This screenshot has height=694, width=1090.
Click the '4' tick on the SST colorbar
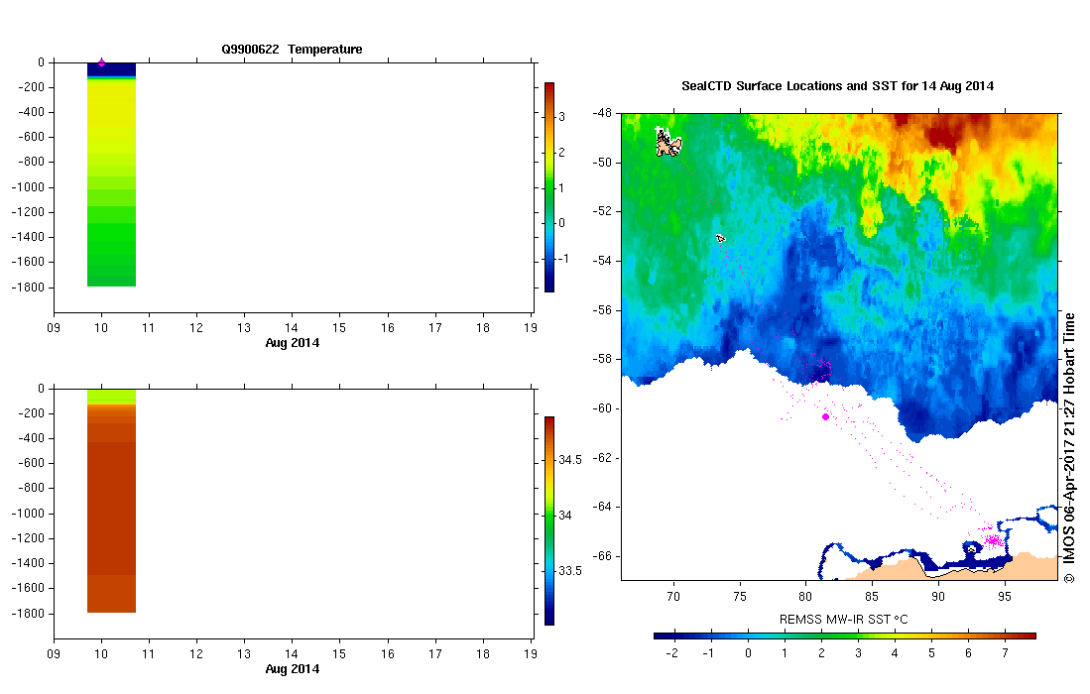point(895,653)
